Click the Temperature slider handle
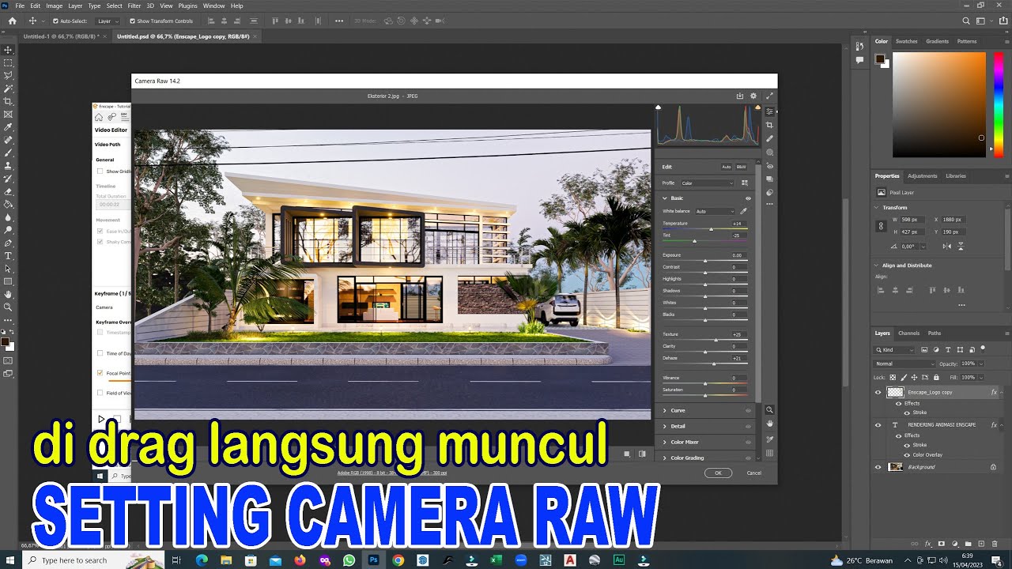This screenshot has width=1012, height=569. coord(711,229)
